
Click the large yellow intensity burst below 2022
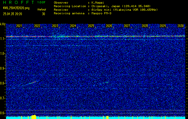pyautogui.click(x=34, y=117)
